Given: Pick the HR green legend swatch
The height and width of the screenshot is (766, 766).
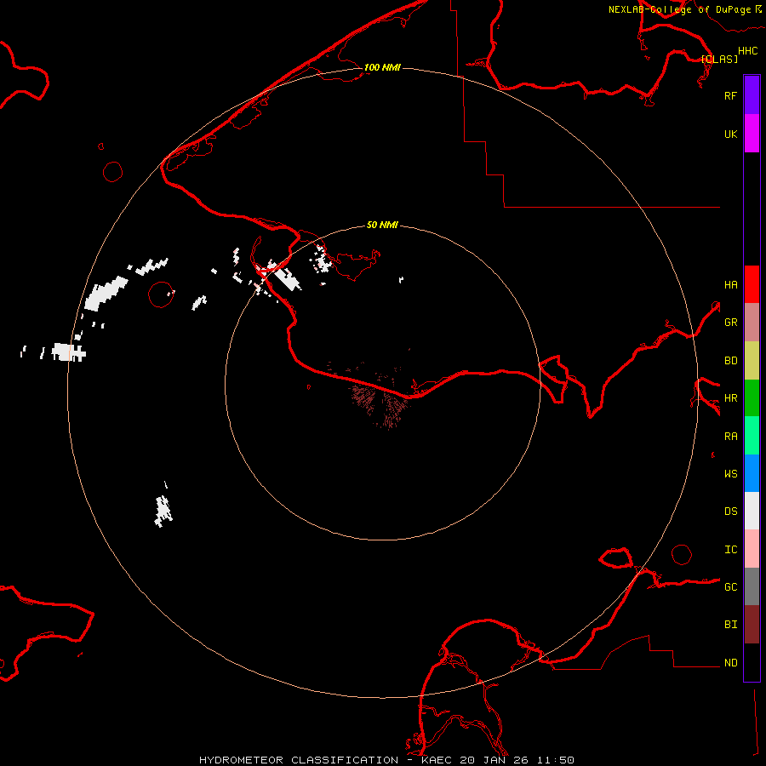Looking at the screenshot, I should (752, 397).
